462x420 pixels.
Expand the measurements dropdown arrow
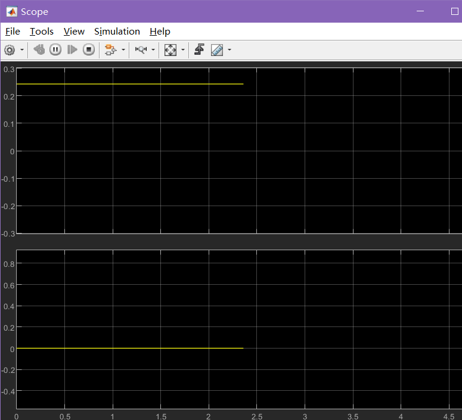click(x=230, y=50)
